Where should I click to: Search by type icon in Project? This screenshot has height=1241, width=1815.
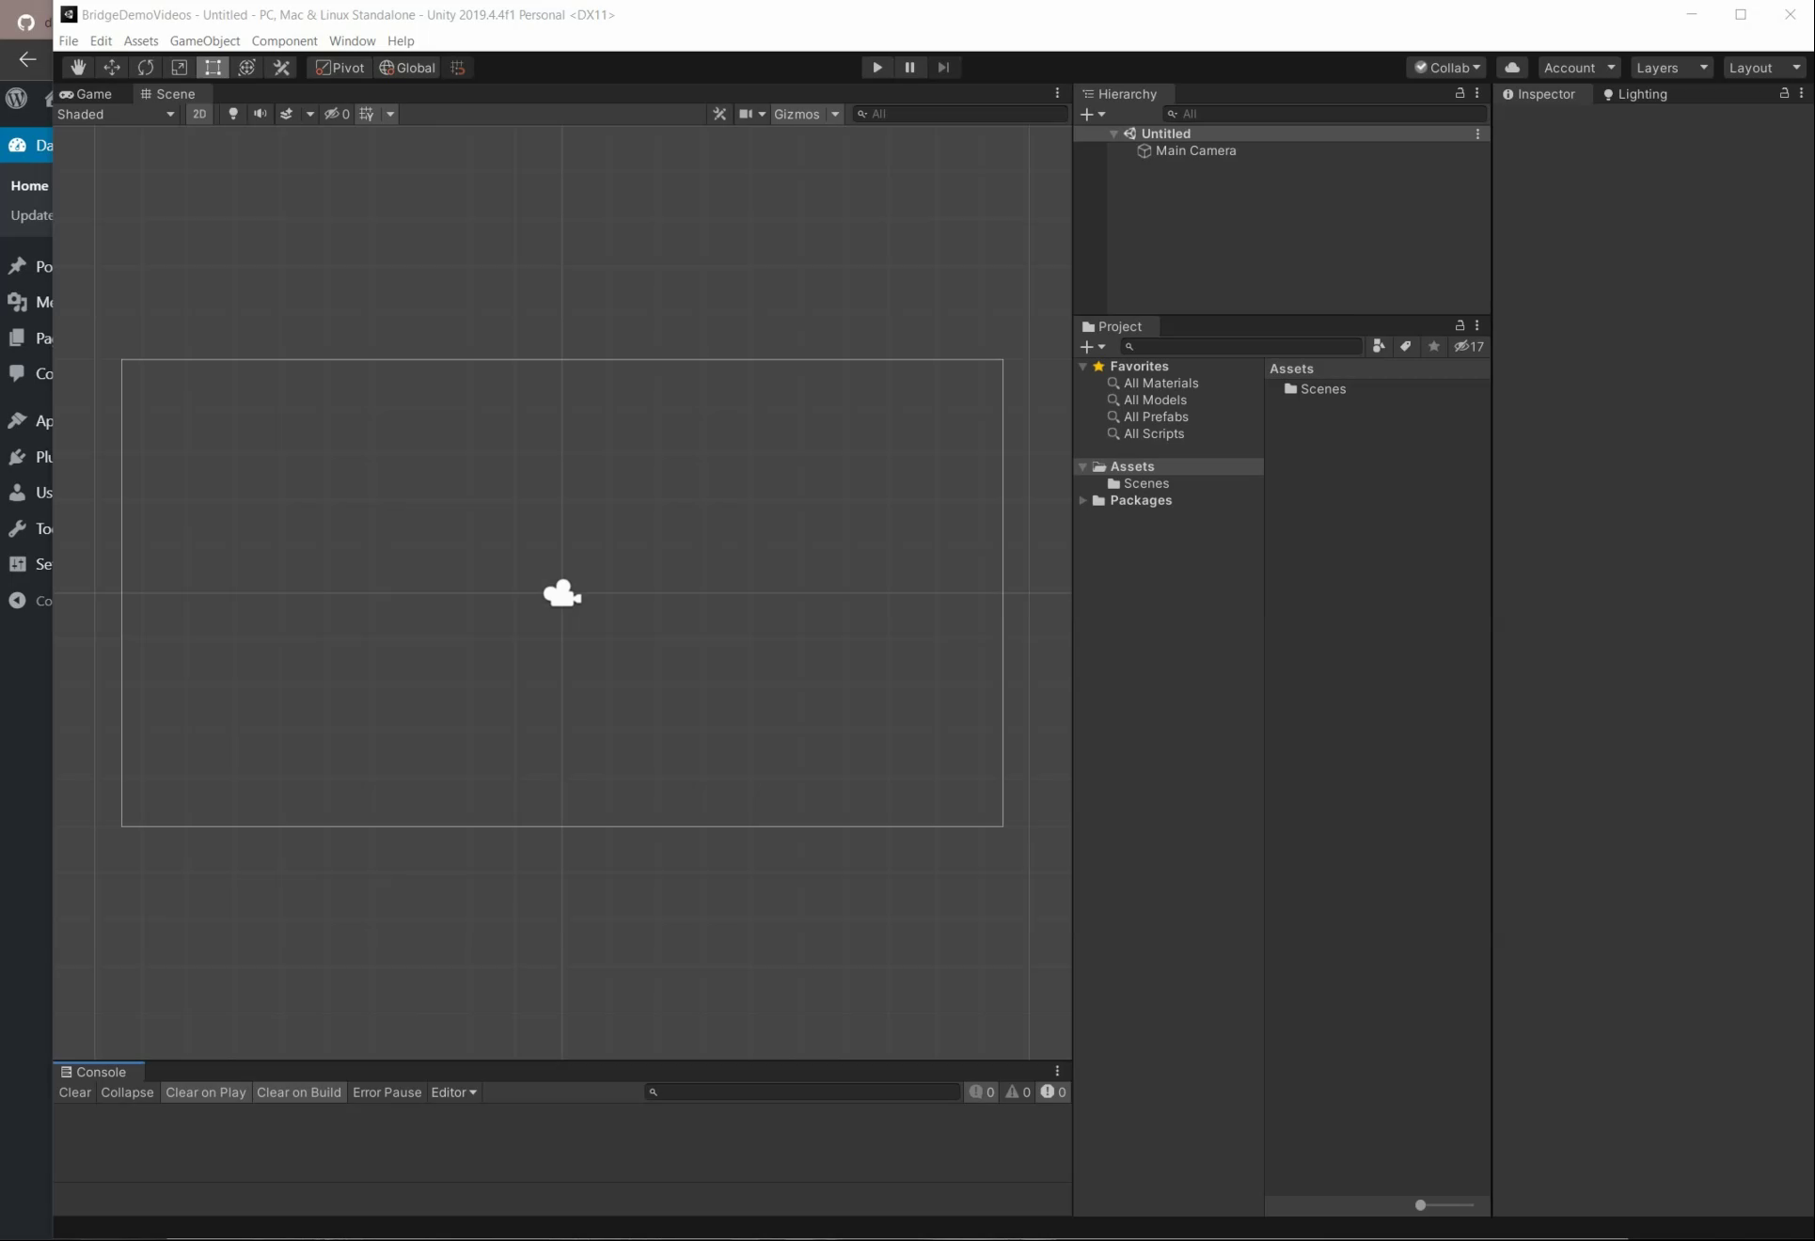tap(1379, 347)
